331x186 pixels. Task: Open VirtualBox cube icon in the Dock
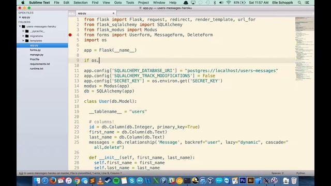(210, 181)
